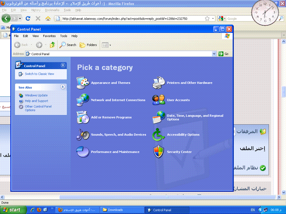This screenshot has width=286, height=214.
Task: Click the Firefox horizontal scrollbar
Action: 167,197
